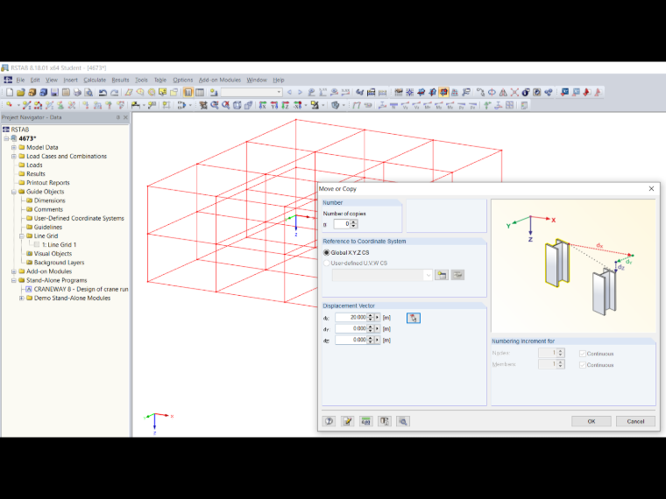Screen dimensions: 666x499
Task: Click the view in X direction icon
Action: (x=263, y=105)
